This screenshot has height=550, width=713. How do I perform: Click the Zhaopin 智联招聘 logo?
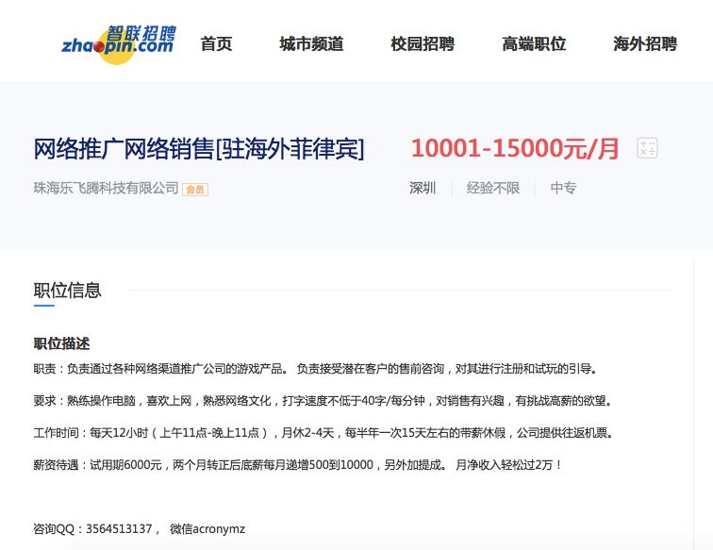118,41
